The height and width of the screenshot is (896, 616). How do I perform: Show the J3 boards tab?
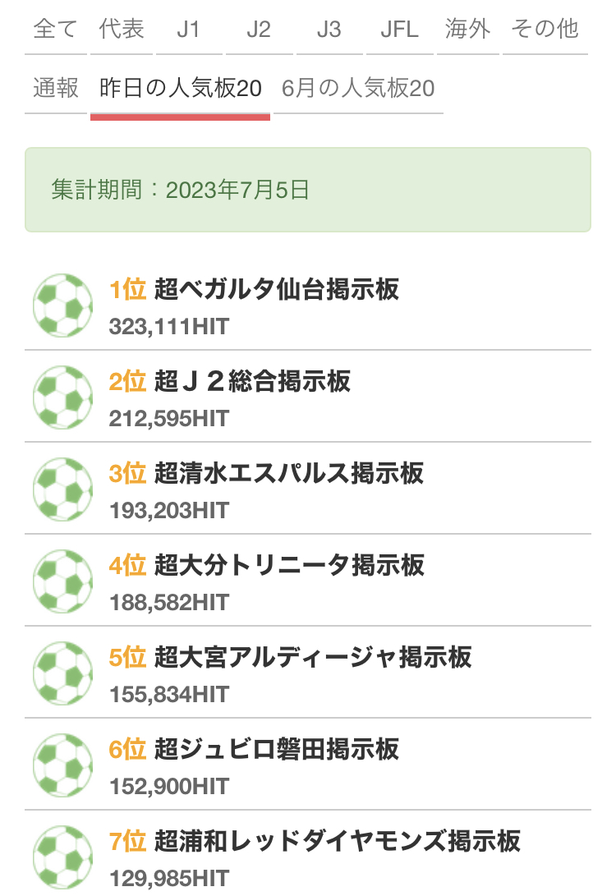(329, 30)
